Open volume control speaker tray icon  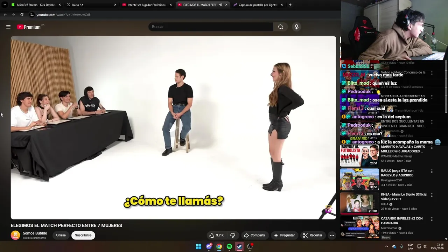[425, 246]
